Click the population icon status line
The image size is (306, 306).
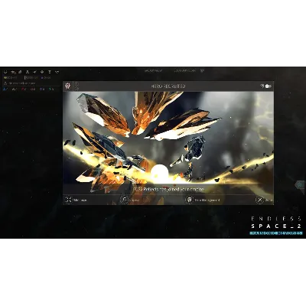coord(20,83)
